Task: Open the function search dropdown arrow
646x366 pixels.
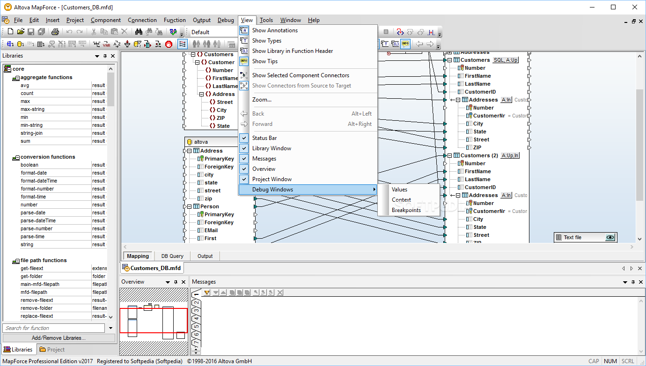Action: click(x=110, y=328)
